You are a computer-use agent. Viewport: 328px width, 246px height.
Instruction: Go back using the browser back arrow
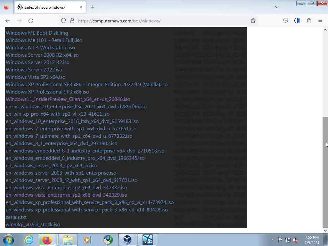pos(8,21)
